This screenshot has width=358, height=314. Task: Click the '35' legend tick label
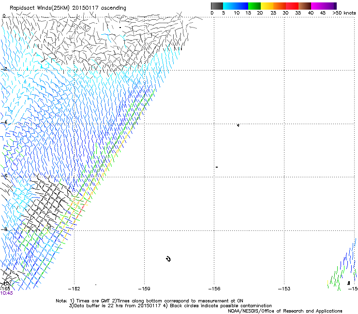(x=298, y=13)
